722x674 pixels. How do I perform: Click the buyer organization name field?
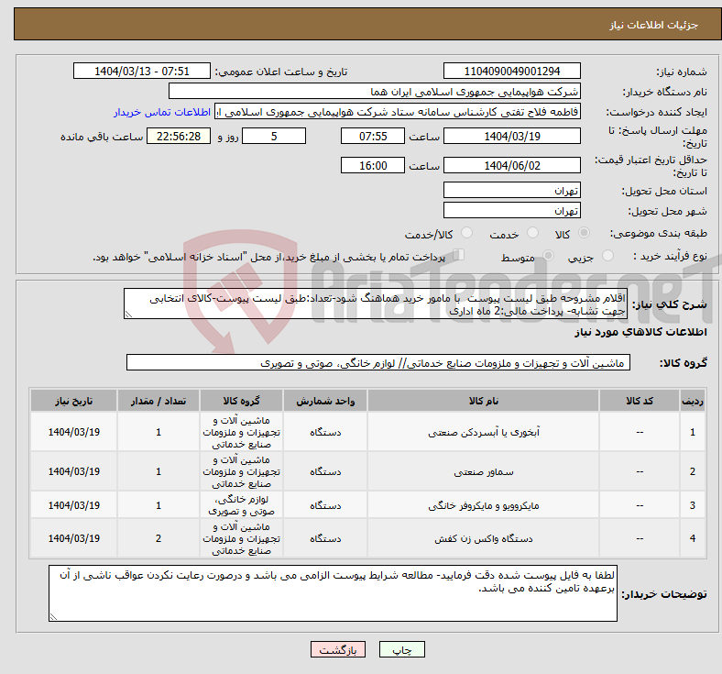375,92
